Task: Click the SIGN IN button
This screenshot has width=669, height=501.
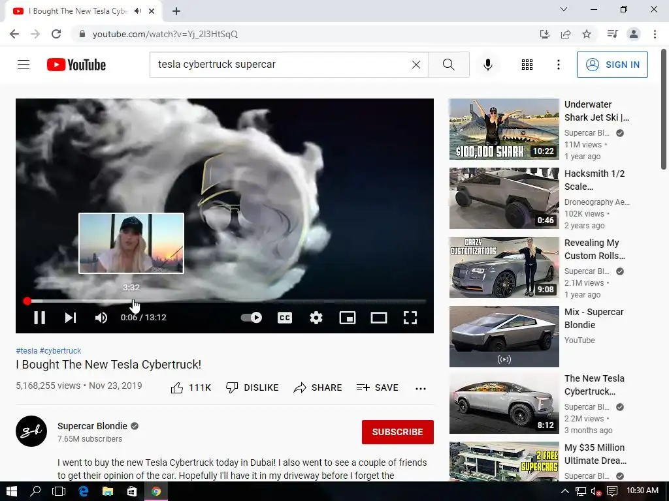Action: tap(612, 65)
